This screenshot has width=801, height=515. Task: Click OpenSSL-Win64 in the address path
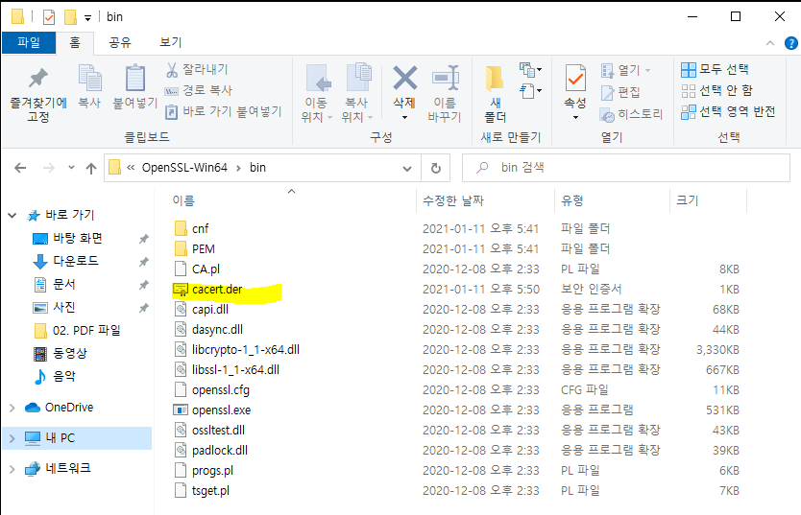click(184, 168)
